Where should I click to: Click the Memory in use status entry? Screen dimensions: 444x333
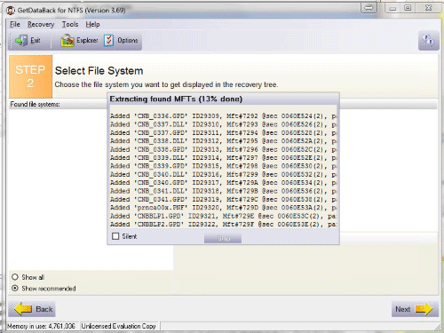point(41,326)
